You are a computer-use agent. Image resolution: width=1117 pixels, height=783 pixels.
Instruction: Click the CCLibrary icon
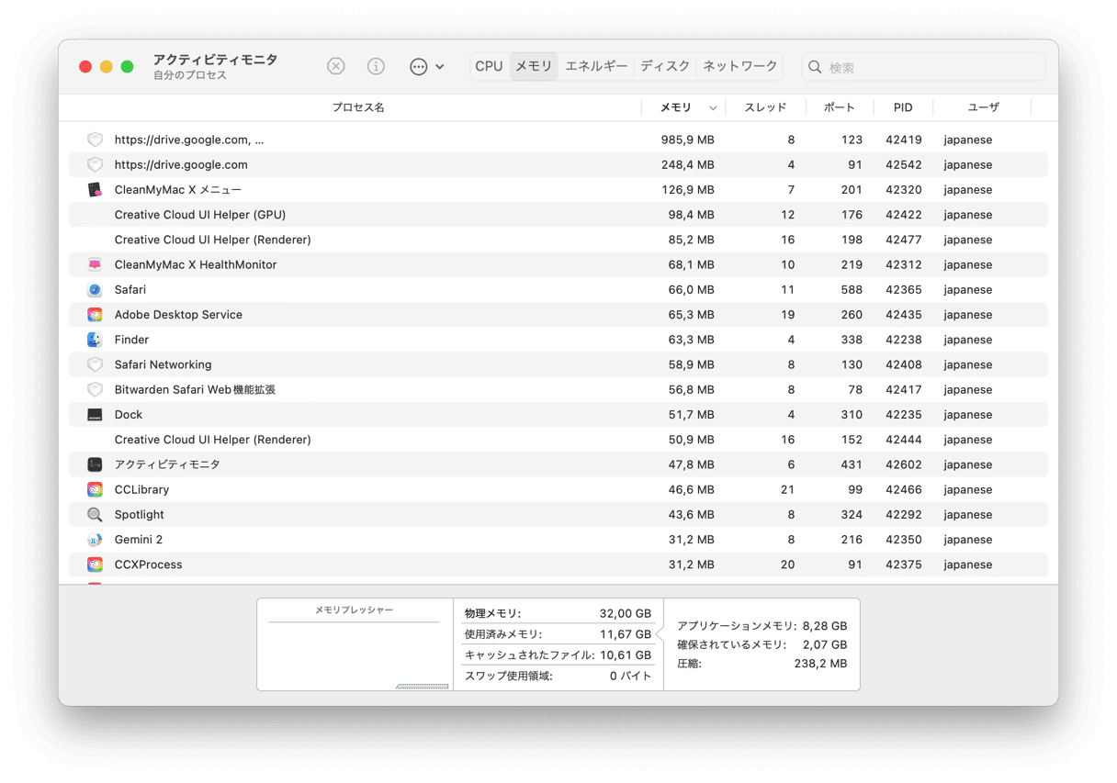[x=95, y=489]
